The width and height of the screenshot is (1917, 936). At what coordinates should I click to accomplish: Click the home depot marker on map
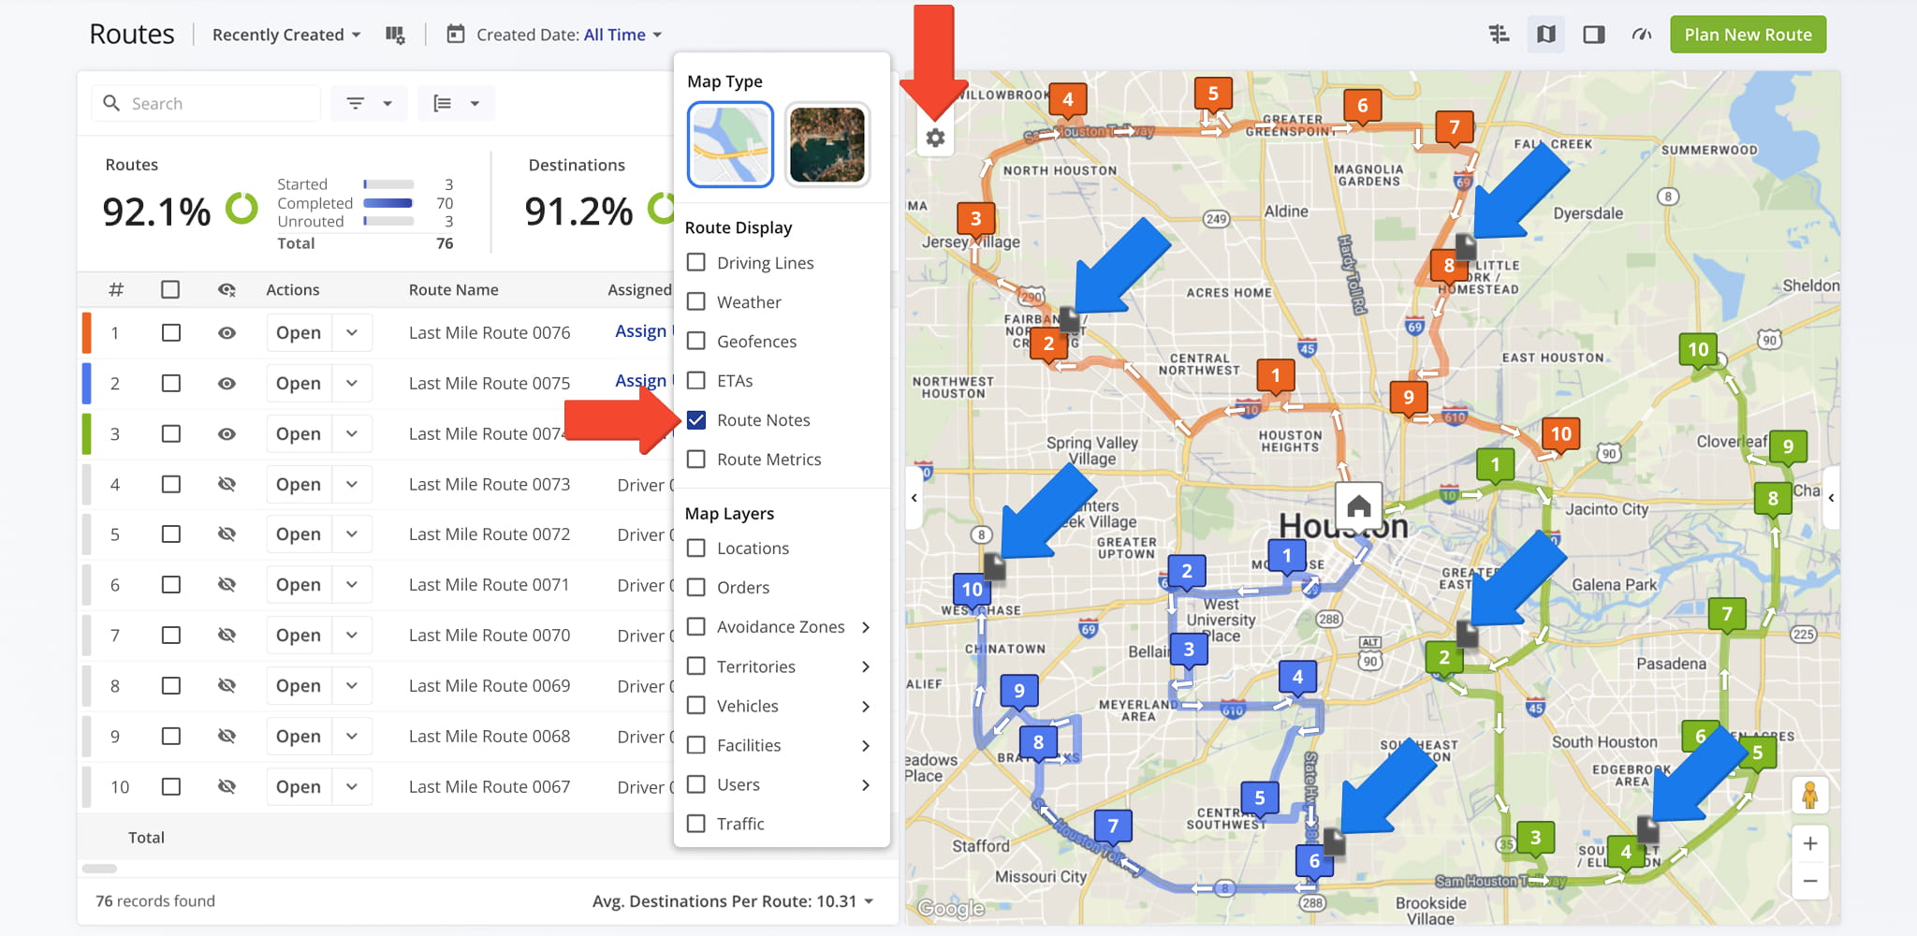coord(1358,506)
